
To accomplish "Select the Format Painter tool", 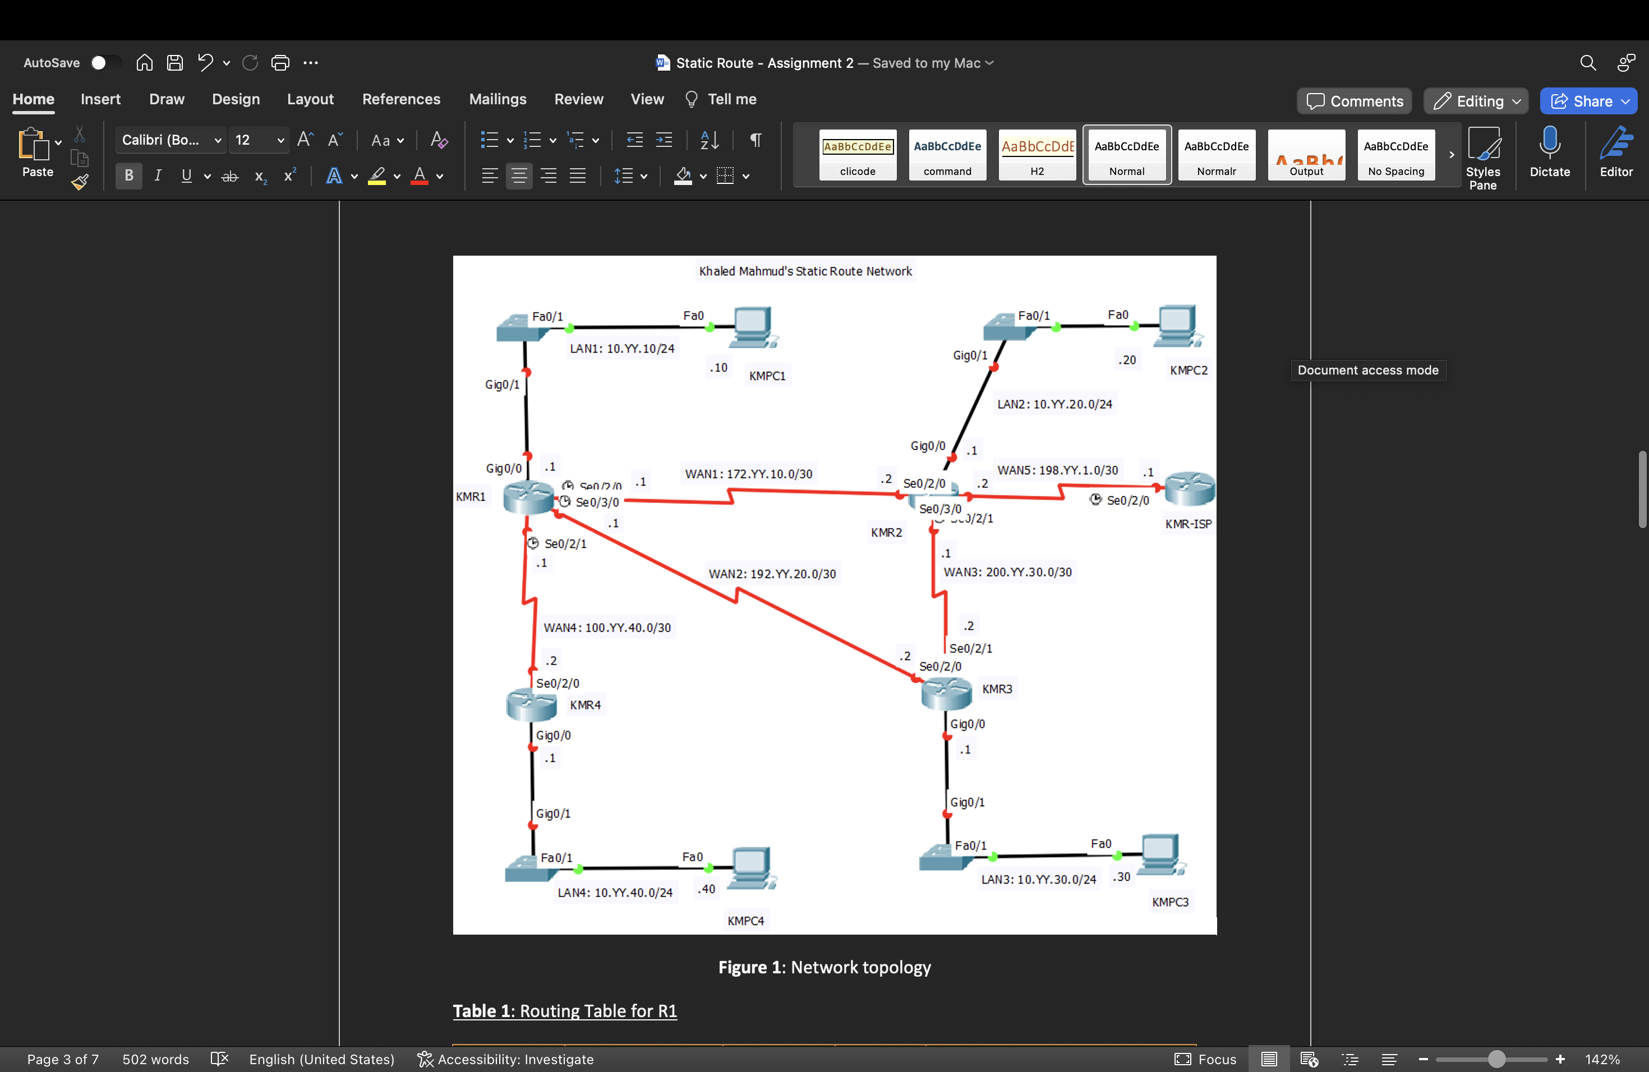I will click(80, 182).
